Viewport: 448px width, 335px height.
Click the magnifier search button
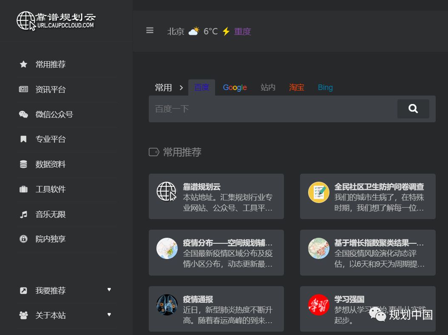413,109
